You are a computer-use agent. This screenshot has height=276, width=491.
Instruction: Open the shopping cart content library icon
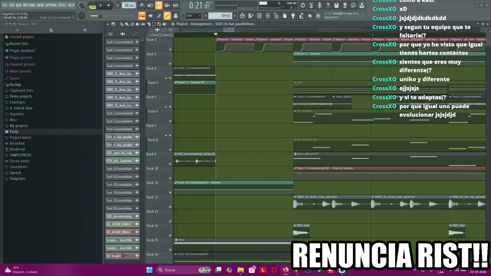point(318,16)
